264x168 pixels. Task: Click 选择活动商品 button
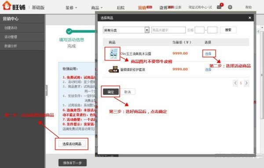(72, 144)
